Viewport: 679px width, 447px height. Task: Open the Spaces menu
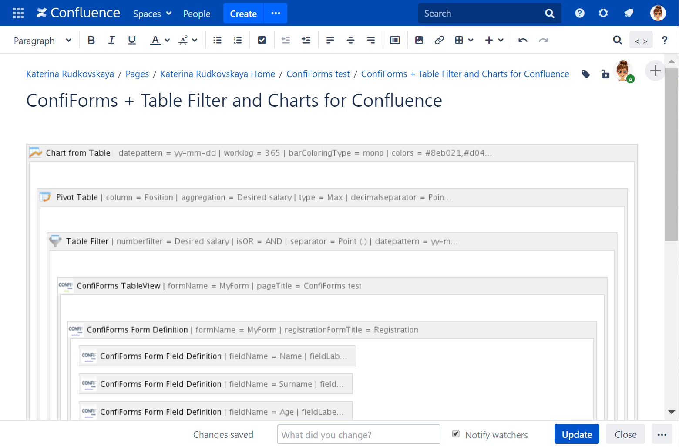(x=151, y=14)
